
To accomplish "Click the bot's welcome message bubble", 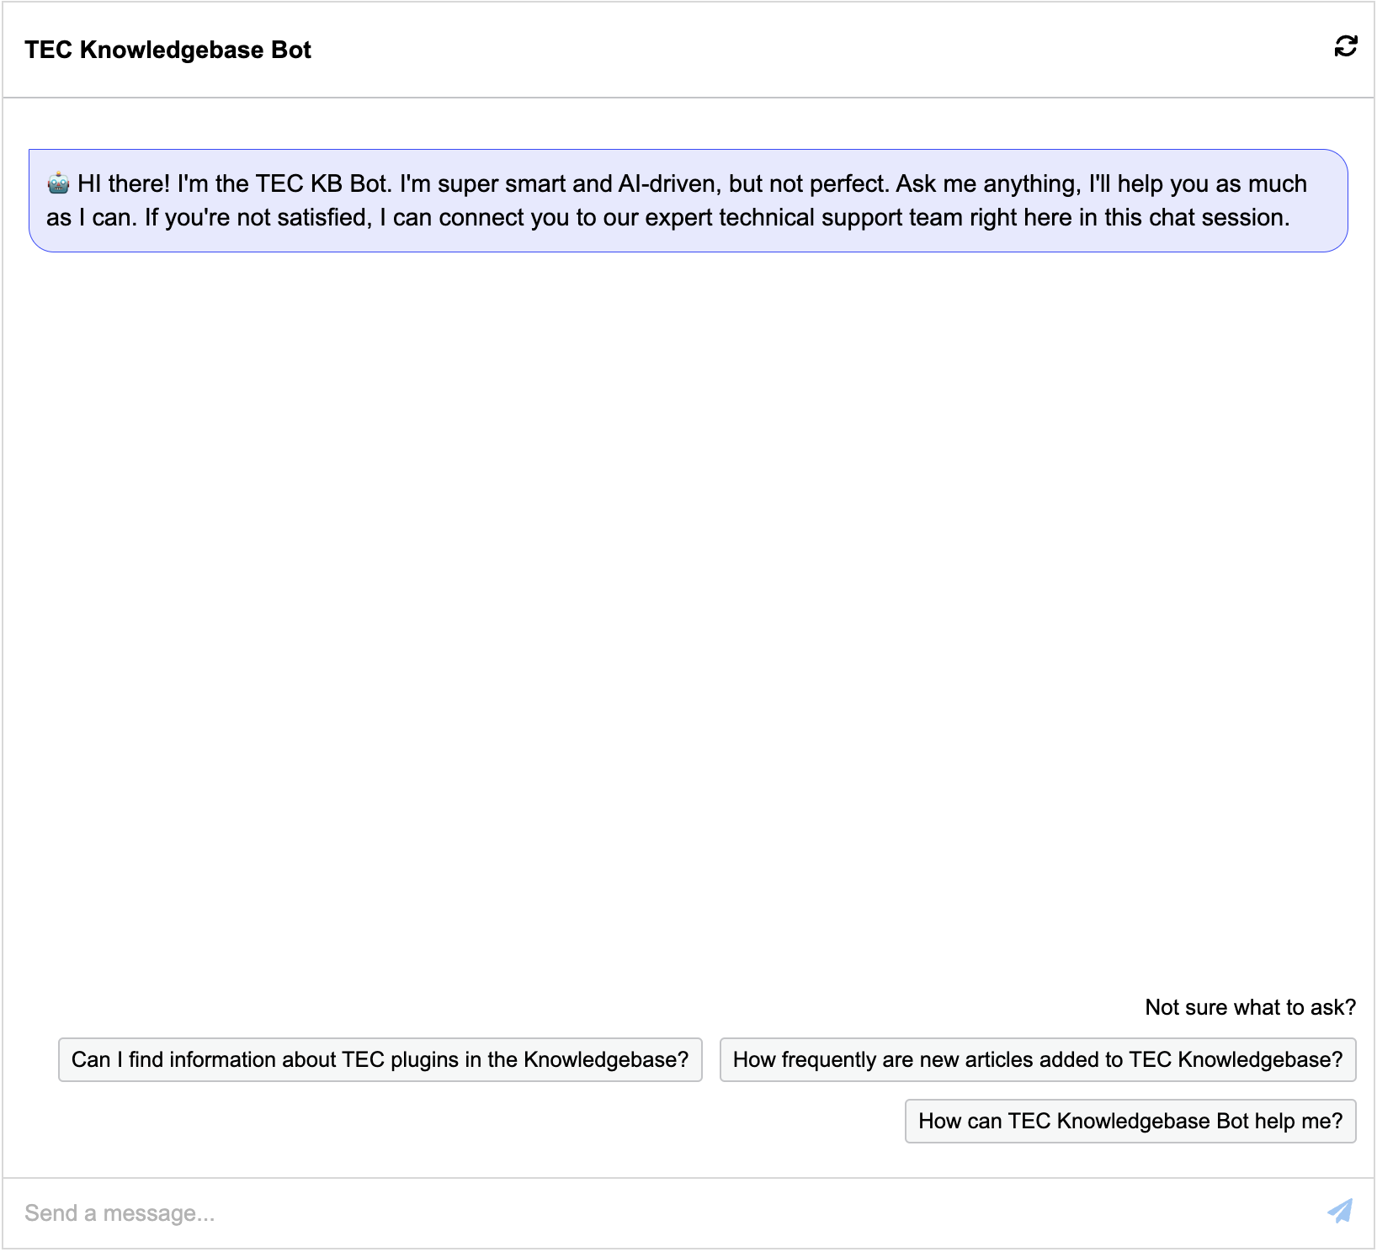I will click(688, 200).
